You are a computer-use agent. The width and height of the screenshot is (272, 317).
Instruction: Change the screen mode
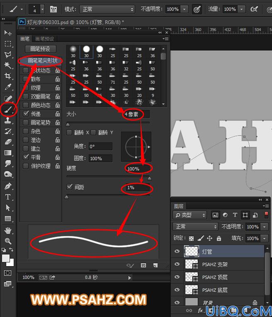tap(8, 284)
